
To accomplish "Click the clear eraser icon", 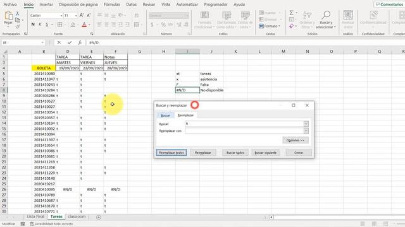I will pyautogui.click(x=291, y=26).
